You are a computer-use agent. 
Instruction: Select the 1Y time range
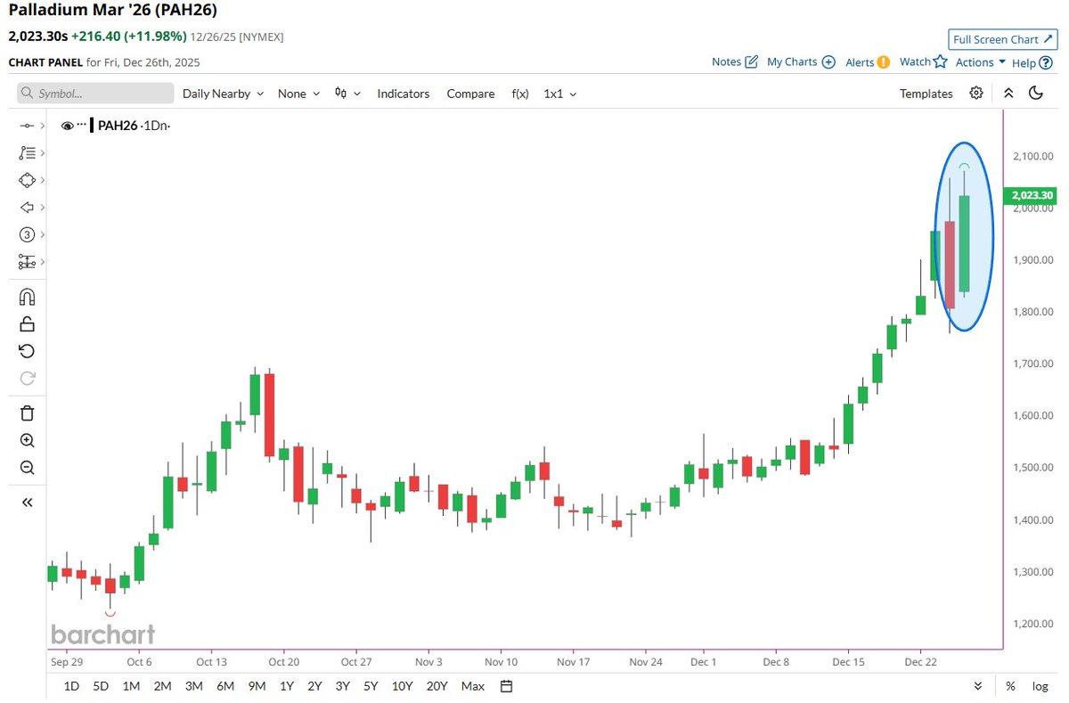pyautogui.click(x=287, y=686)
